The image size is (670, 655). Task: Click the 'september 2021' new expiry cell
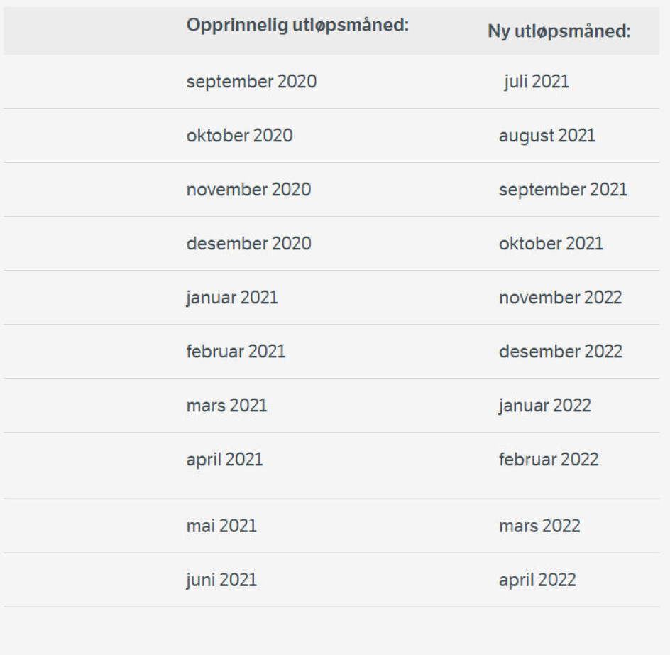coord(563,190)
